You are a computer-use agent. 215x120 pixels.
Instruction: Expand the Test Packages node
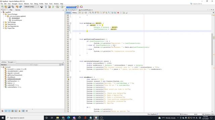(4, 22)
